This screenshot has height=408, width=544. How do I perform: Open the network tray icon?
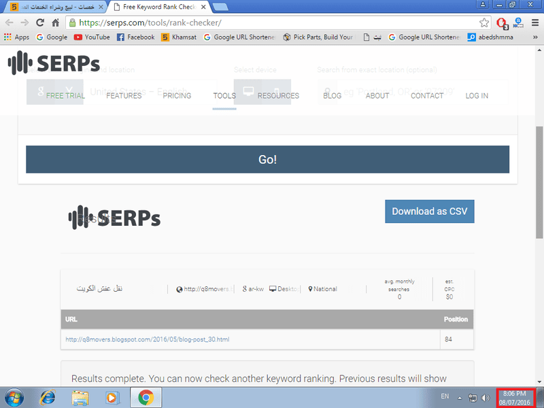[473, 398]
